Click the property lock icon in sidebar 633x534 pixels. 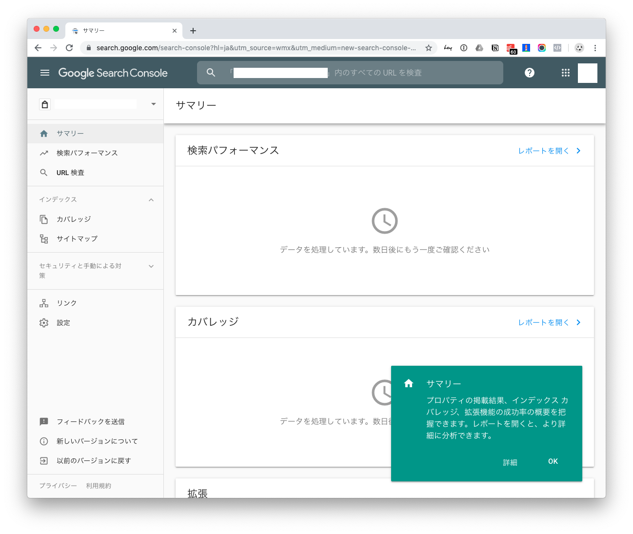click(x=45, y=104)
